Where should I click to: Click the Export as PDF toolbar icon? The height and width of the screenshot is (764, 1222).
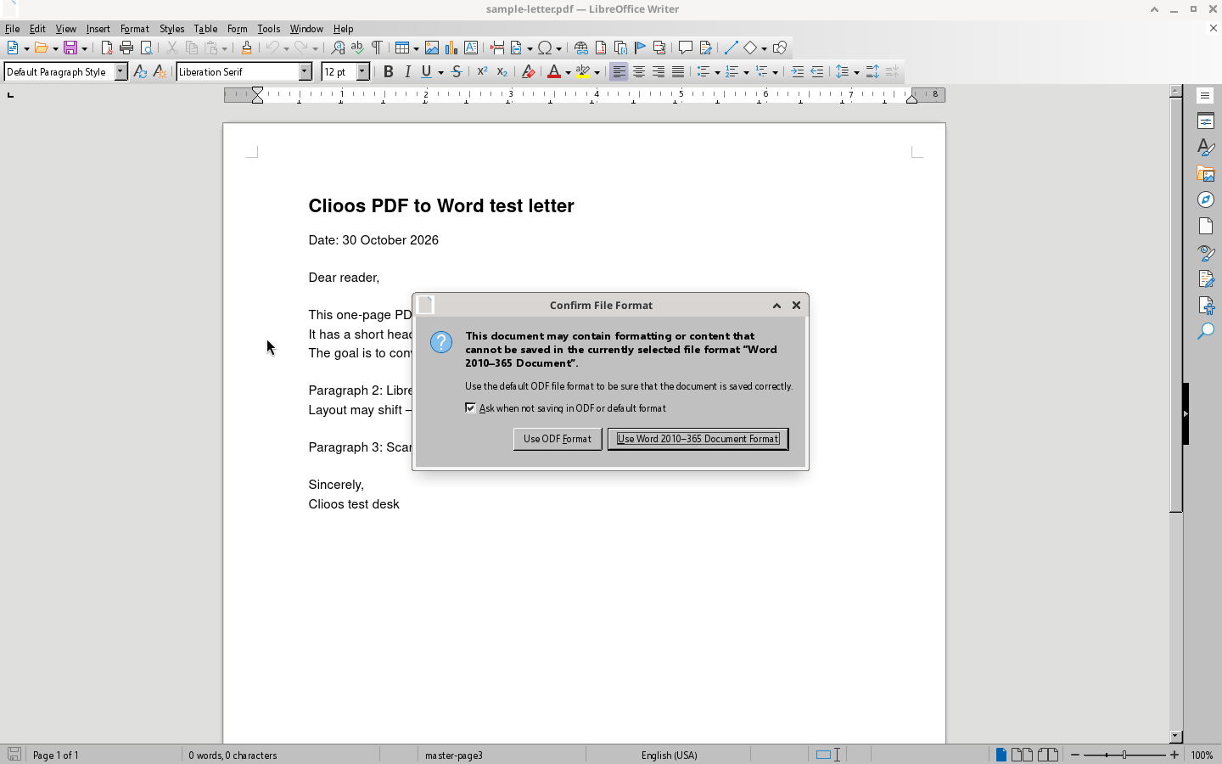tap(107, 48)
